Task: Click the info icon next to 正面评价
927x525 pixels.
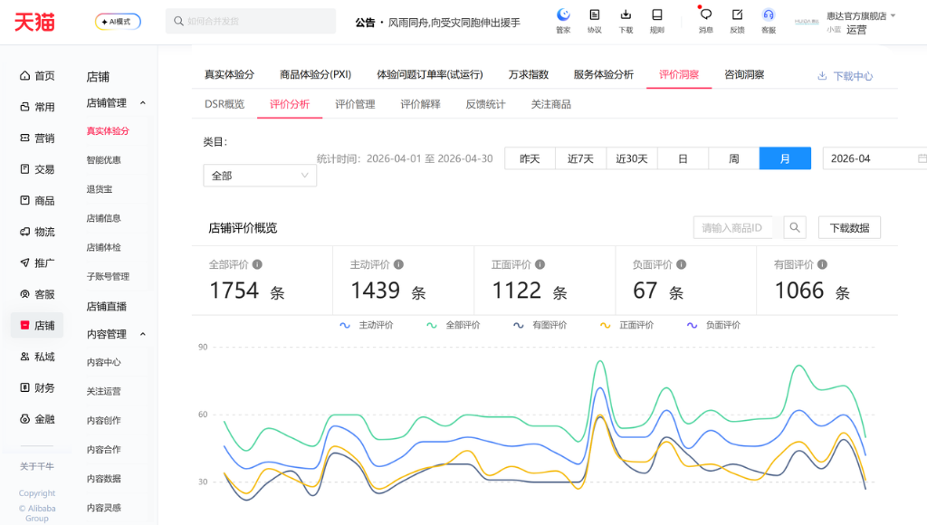Action: (540, 264)
